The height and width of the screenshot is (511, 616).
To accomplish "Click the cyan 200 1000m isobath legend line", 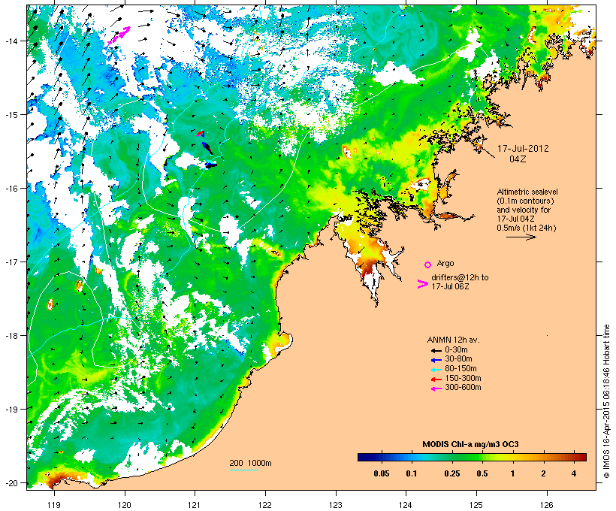I will [244, 470].
